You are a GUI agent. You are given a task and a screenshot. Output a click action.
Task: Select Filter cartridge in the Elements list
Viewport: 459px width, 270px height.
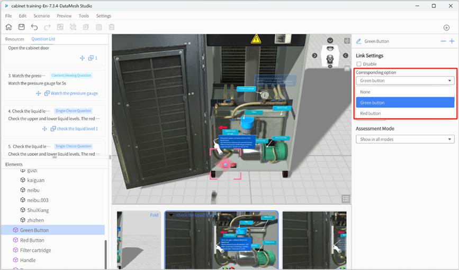[x=35, y=250]
